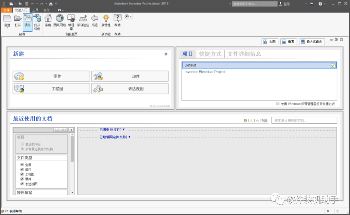This screenshot has width=350, height=215.
Task: Select the 项目 tab in right panel
Action: pos(188,54)
